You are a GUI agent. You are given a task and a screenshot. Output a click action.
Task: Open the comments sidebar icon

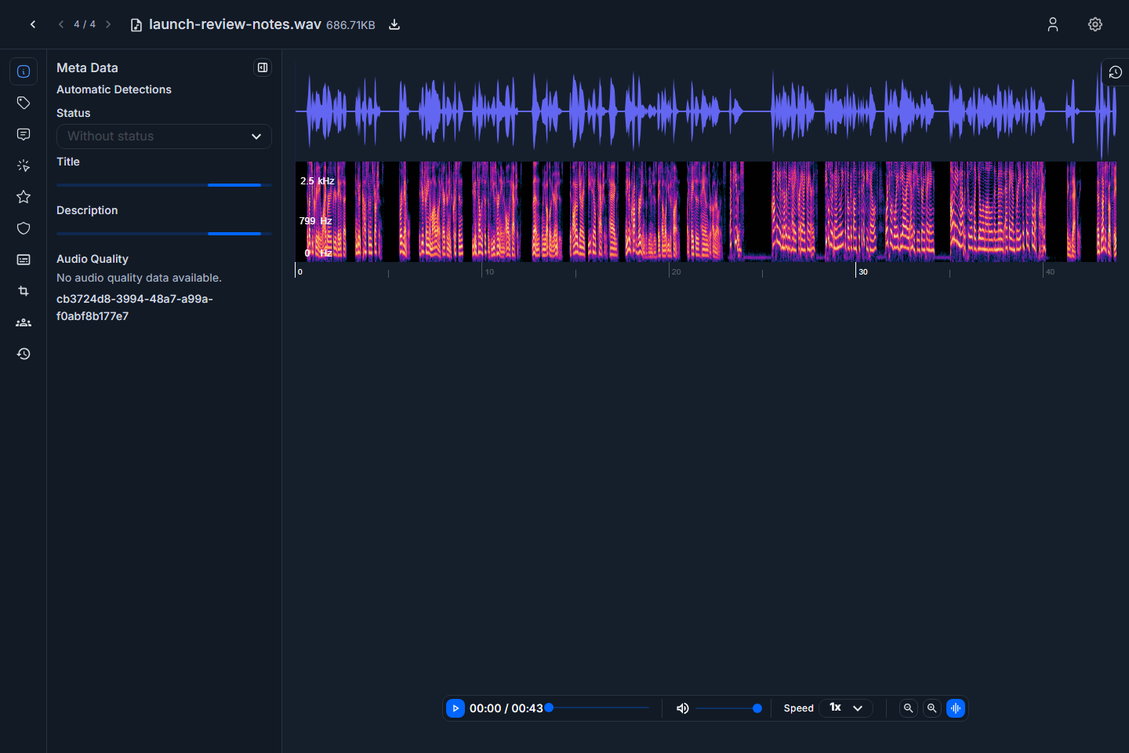24,134
